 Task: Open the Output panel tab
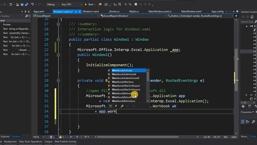[x=48, y=141]
